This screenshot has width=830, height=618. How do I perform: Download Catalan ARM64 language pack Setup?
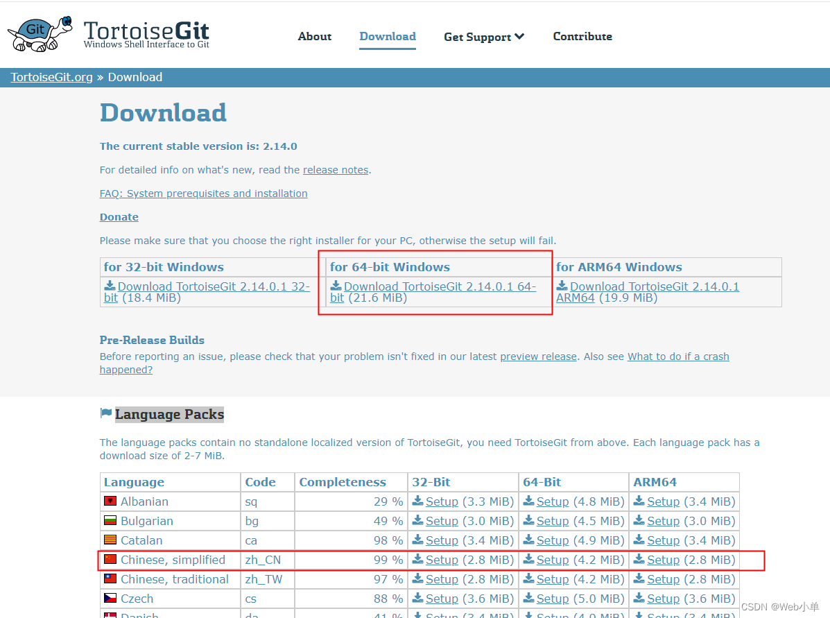664,541
